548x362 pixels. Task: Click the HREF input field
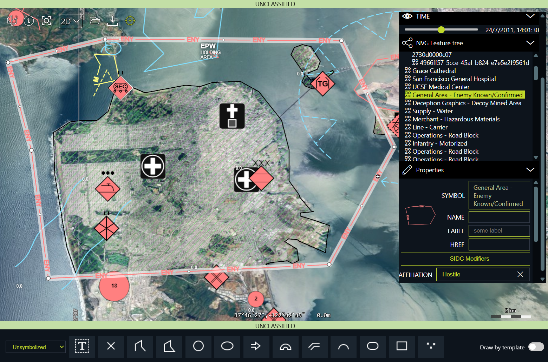(x=499, y=244)
